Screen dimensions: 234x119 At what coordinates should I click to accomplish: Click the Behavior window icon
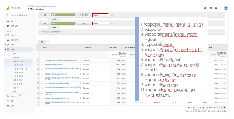8,49
